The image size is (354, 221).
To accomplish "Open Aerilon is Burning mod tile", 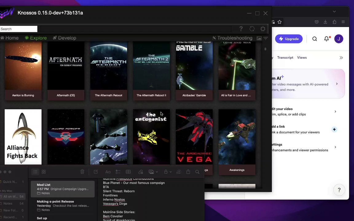I will pyautogui.click(x=23, y=71).
